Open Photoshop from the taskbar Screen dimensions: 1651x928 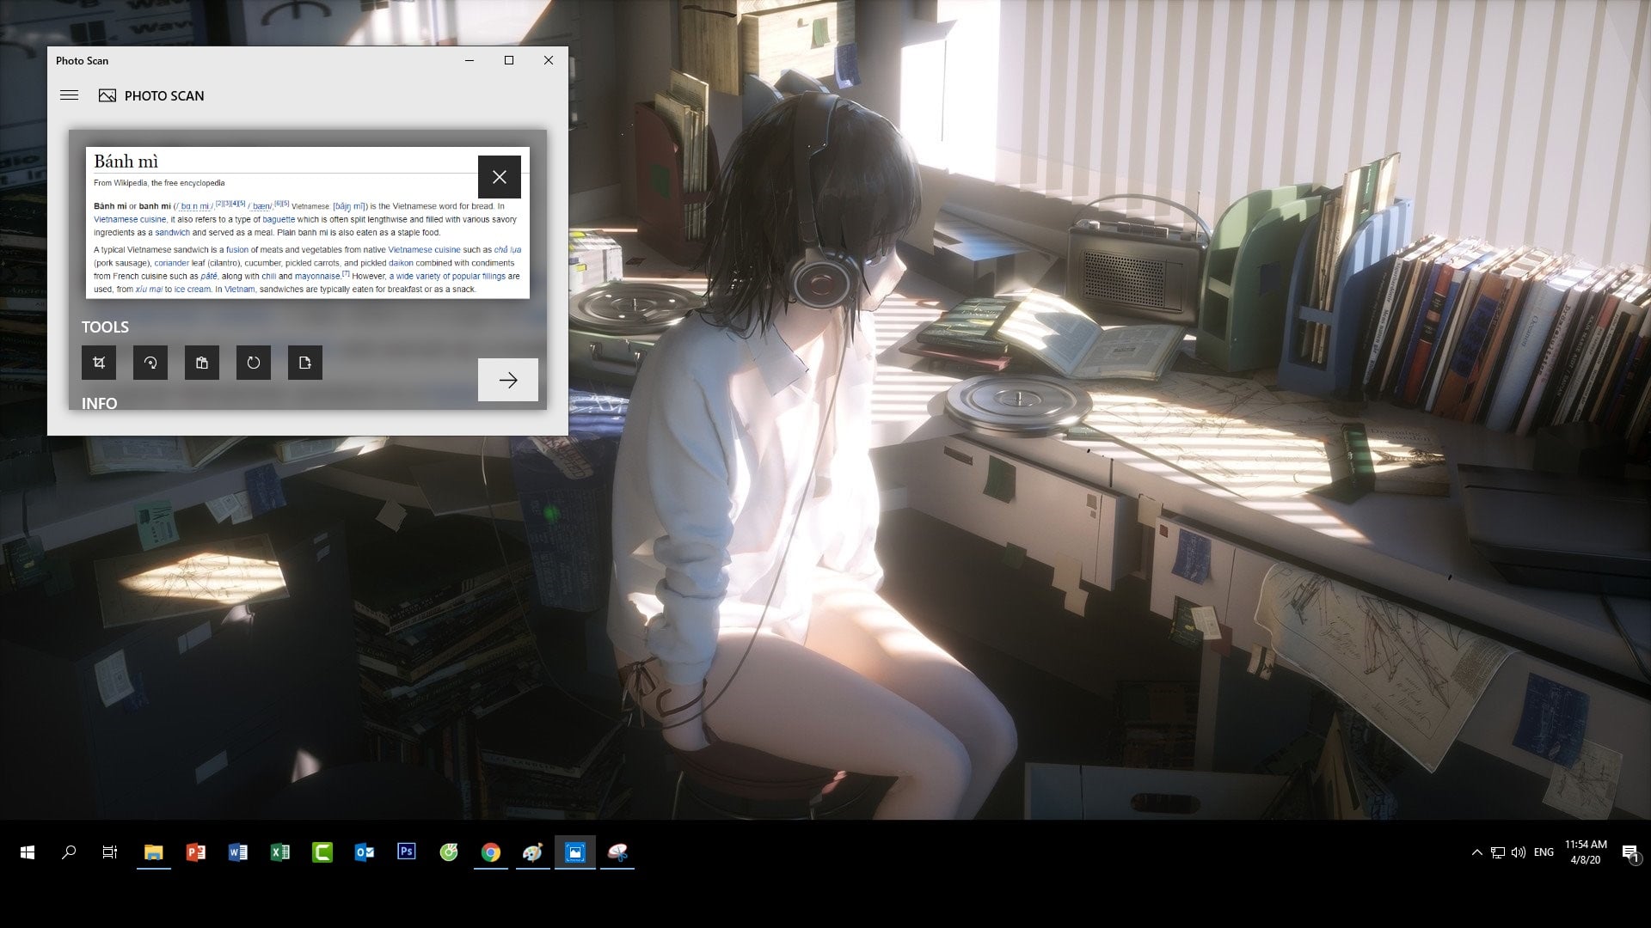(x=407, y=852)
